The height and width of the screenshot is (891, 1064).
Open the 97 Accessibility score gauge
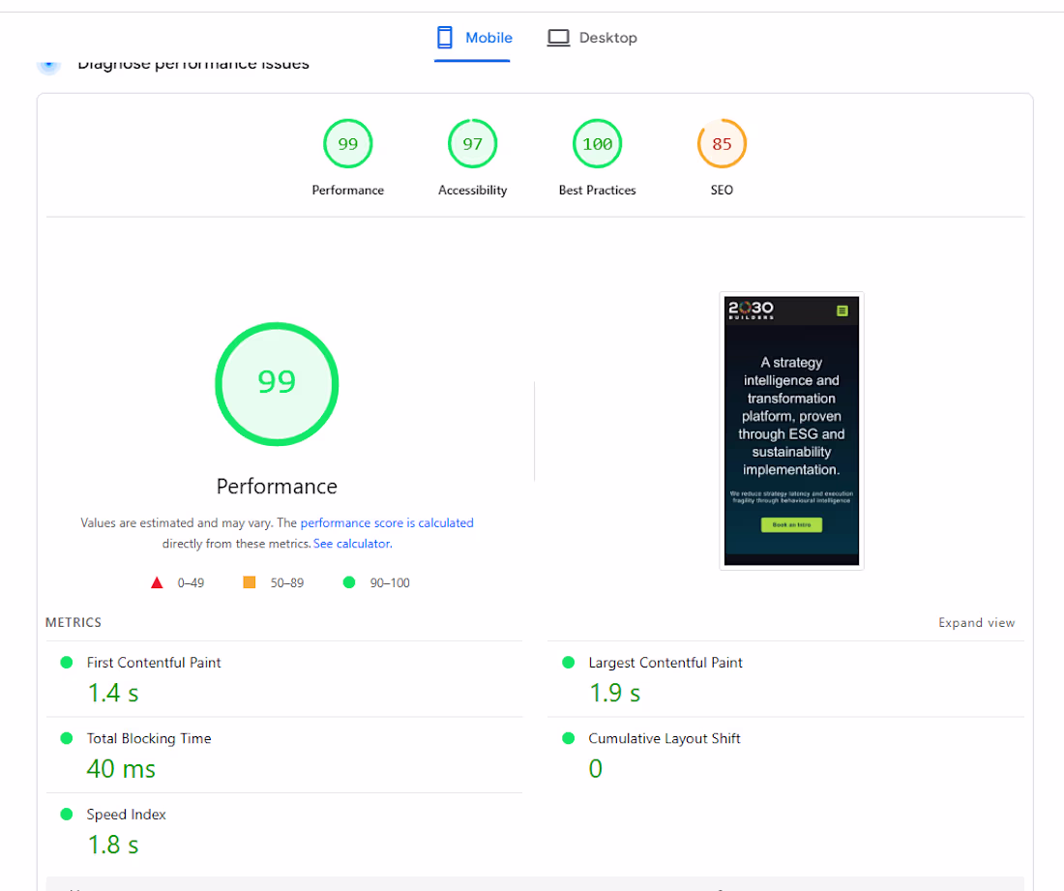(x=472, y=144)
